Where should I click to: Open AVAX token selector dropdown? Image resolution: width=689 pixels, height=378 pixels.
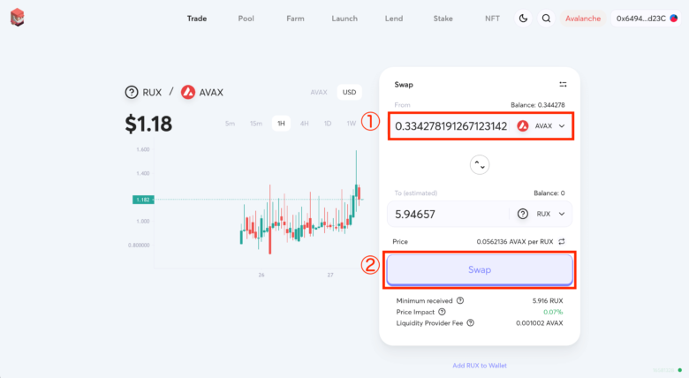click(541, 126)
